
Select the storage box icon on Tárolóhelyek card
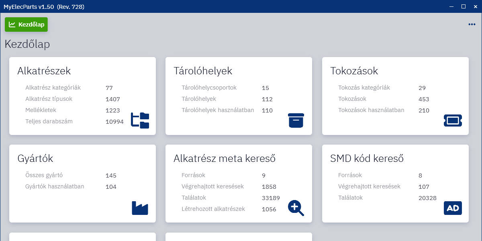pyautogui.click(x=296, y=120)
